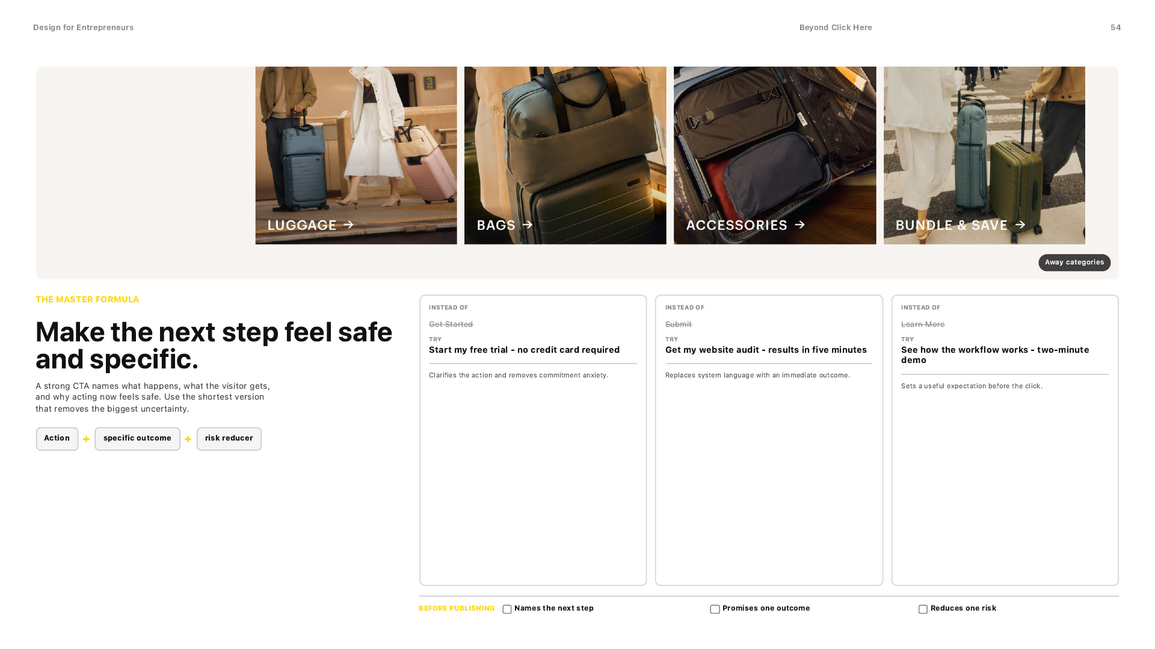Click 'TRY' label above See how the workflow
The width and height of the screenshot is (1155, 649).
907,340
